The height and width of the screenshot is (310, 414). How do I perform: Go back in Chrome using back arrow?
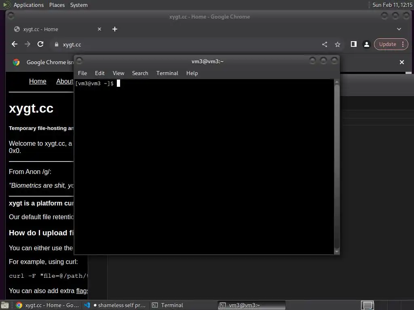pos(15,44)
